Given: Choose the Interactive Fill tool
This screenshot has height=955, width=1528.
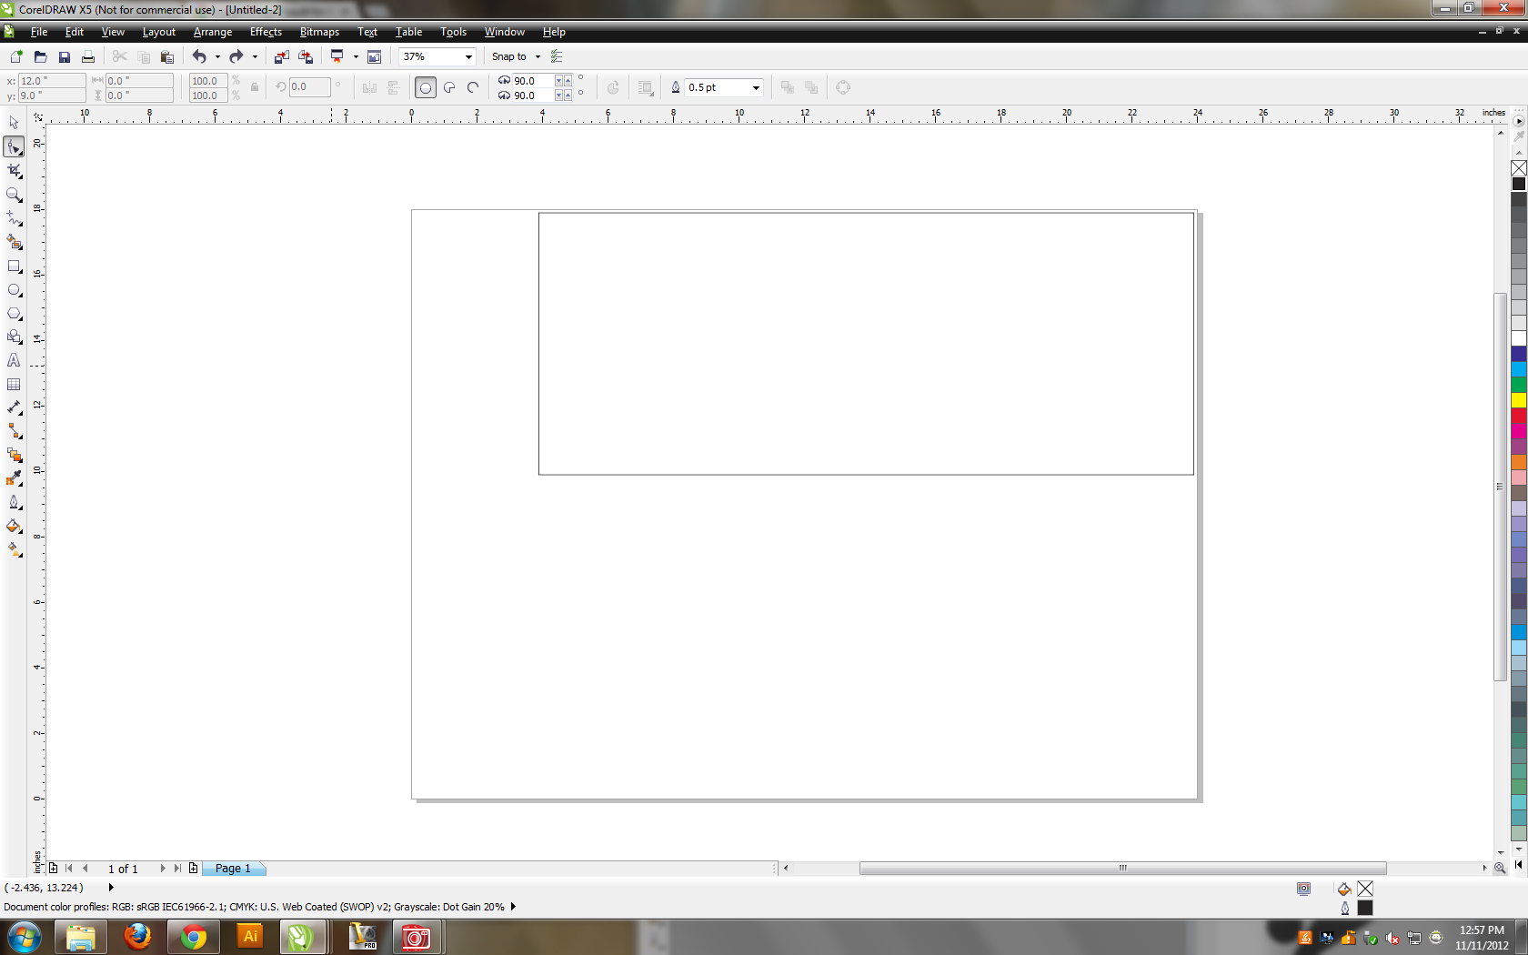Looking at the screenshot, I should tap(14, 549).
